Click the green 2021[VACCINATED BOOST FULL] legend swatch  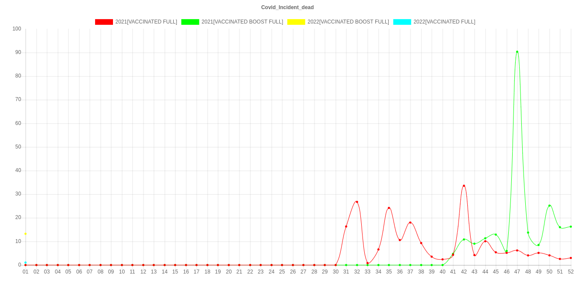tap(190, 22)
